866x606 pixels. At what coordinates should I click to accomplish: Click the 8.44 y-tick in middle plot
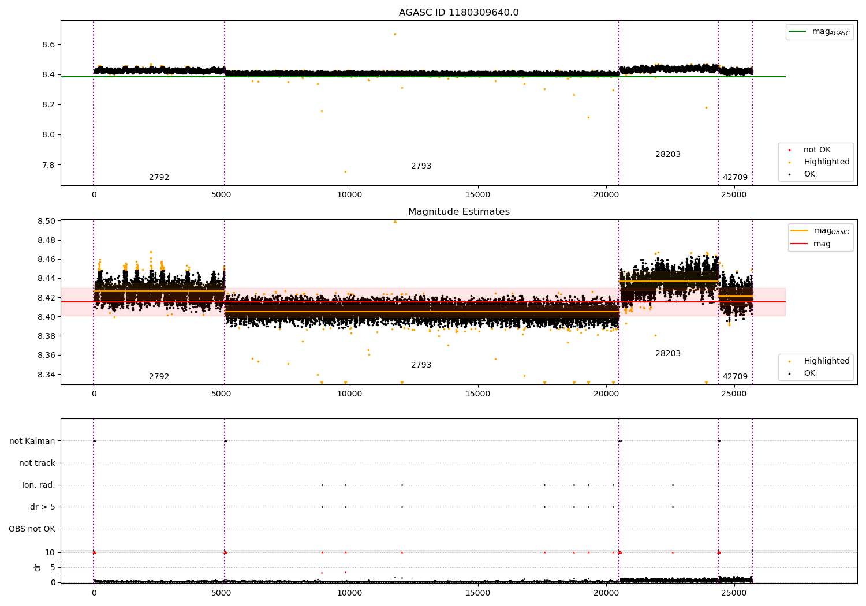tap(46, 279)
